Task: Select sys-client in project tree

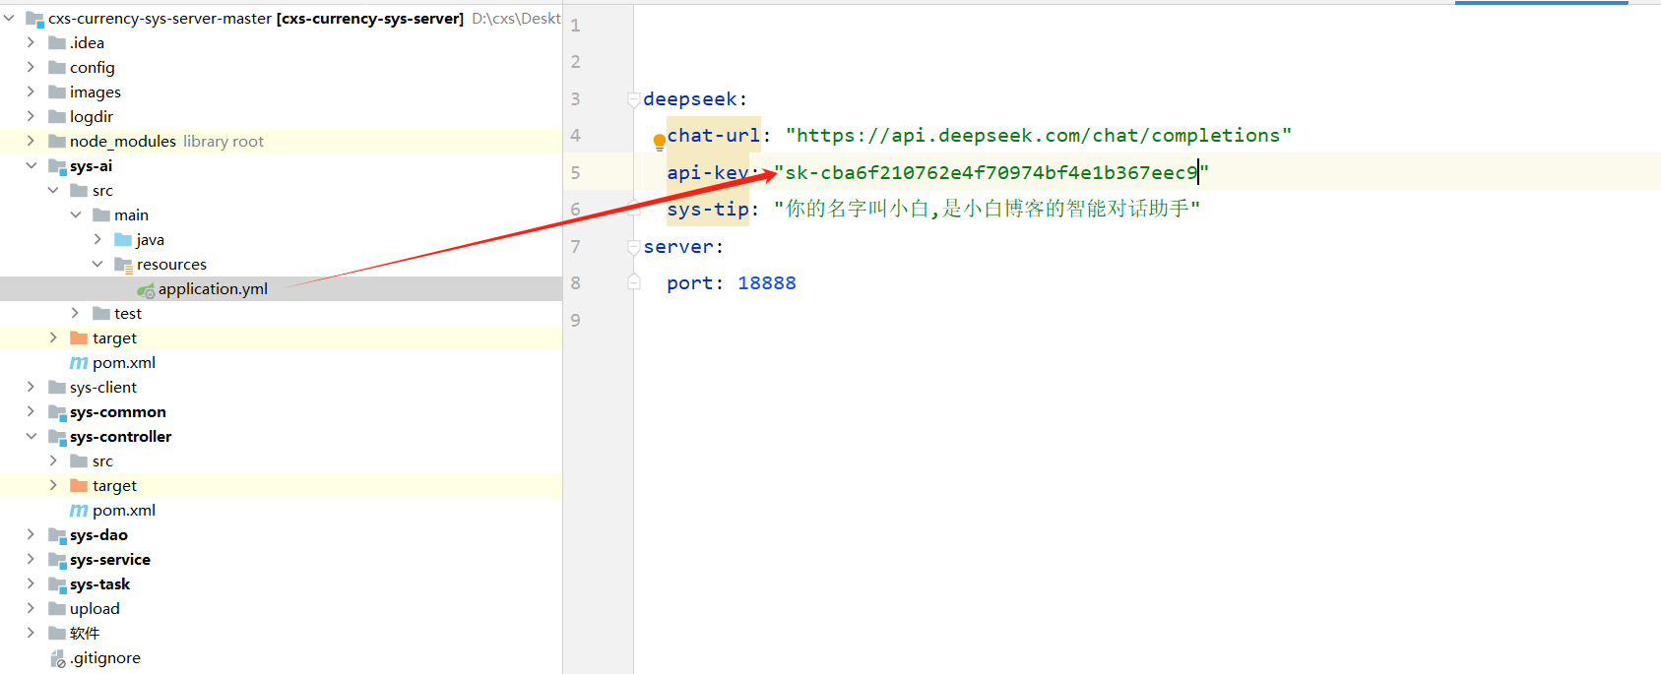Action: (103, 387)
